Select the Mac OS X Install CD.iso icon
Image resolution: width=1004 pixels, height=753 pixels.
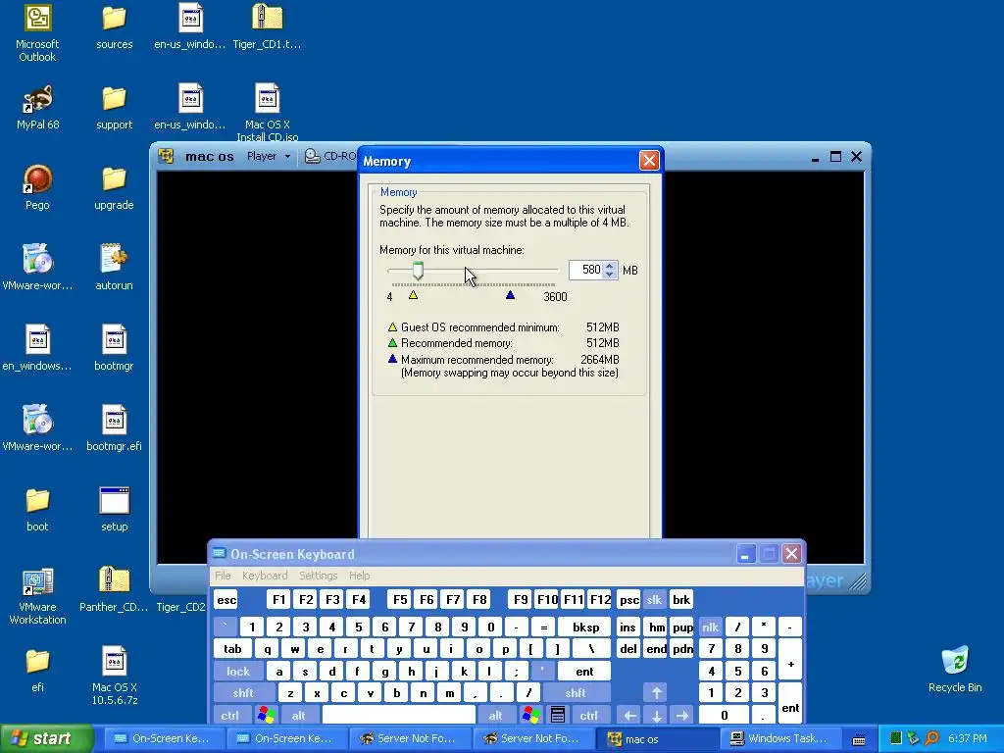[267, 112]
